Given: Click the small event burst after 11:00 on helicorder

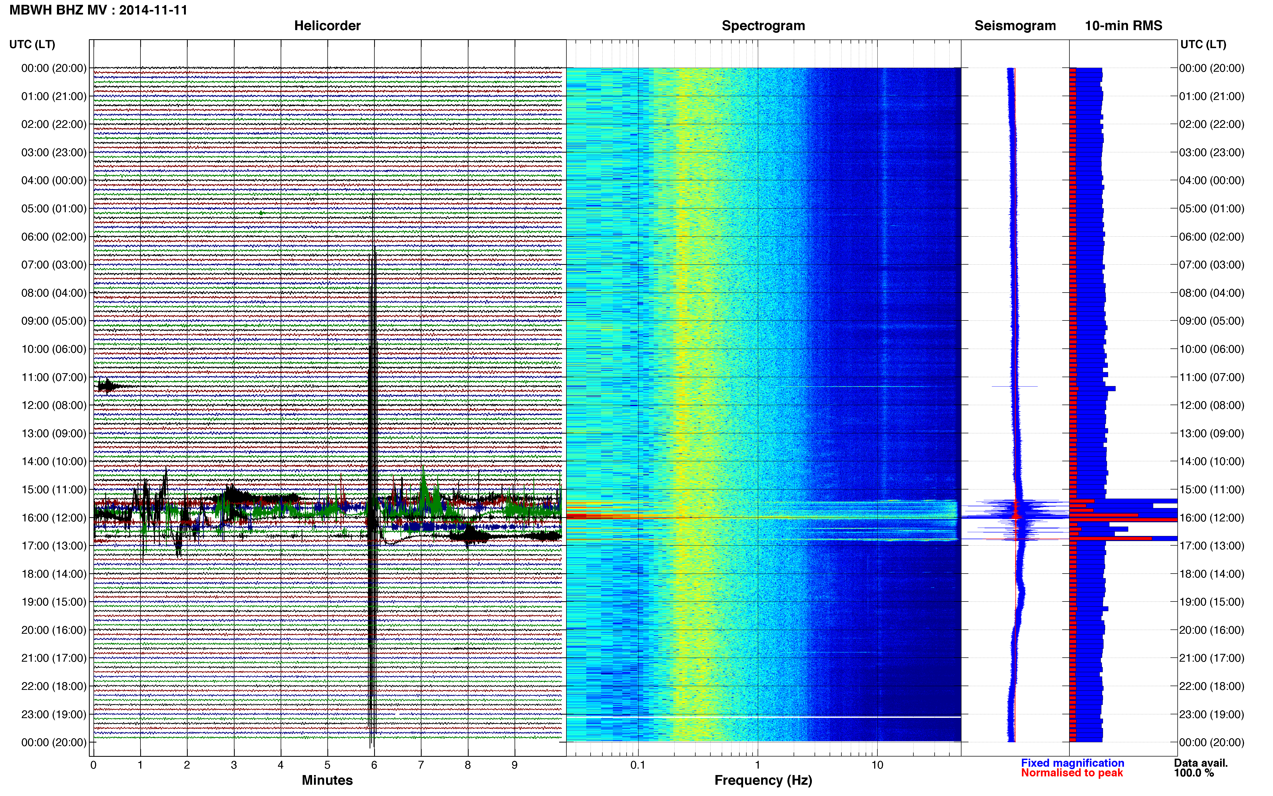Looking at the screenshot, I should [109, 386].
